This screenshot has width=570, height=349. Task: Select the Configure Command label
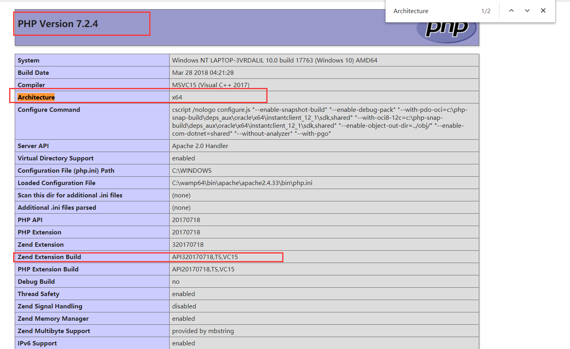click(49, 110)
